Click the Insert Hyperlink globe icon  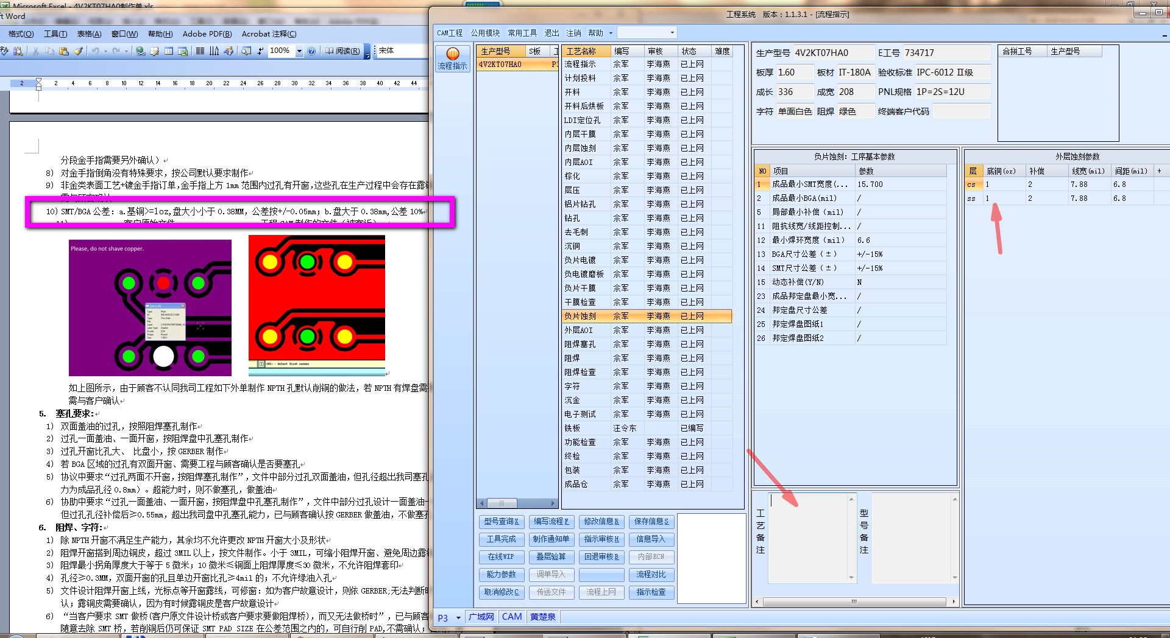(x=141, y=51)
